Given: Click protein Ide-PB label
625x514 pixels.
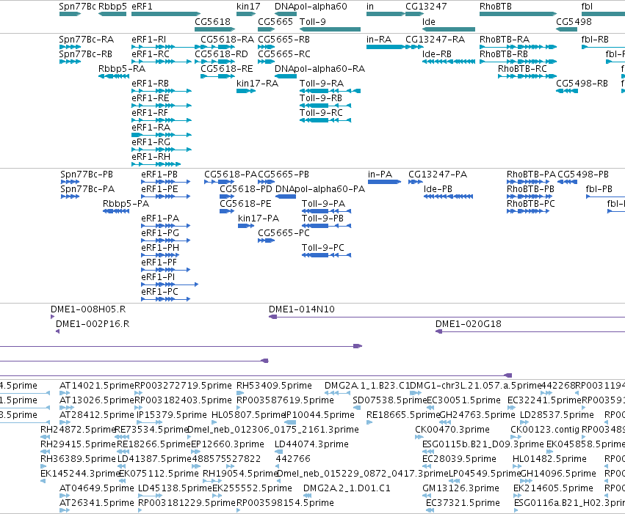Looking at the screenshot, I should [438, 189].
